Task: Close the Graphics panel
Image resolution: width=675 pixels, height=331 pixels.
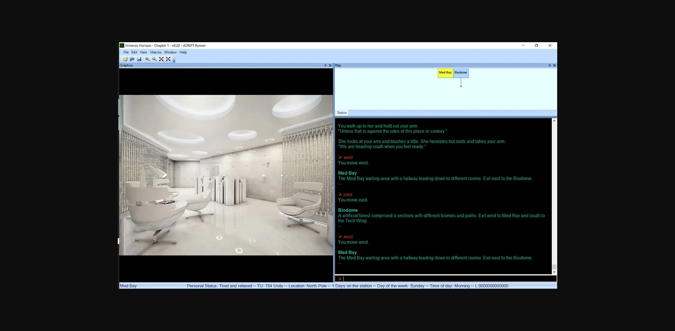Action: click(x=330, y=65)
